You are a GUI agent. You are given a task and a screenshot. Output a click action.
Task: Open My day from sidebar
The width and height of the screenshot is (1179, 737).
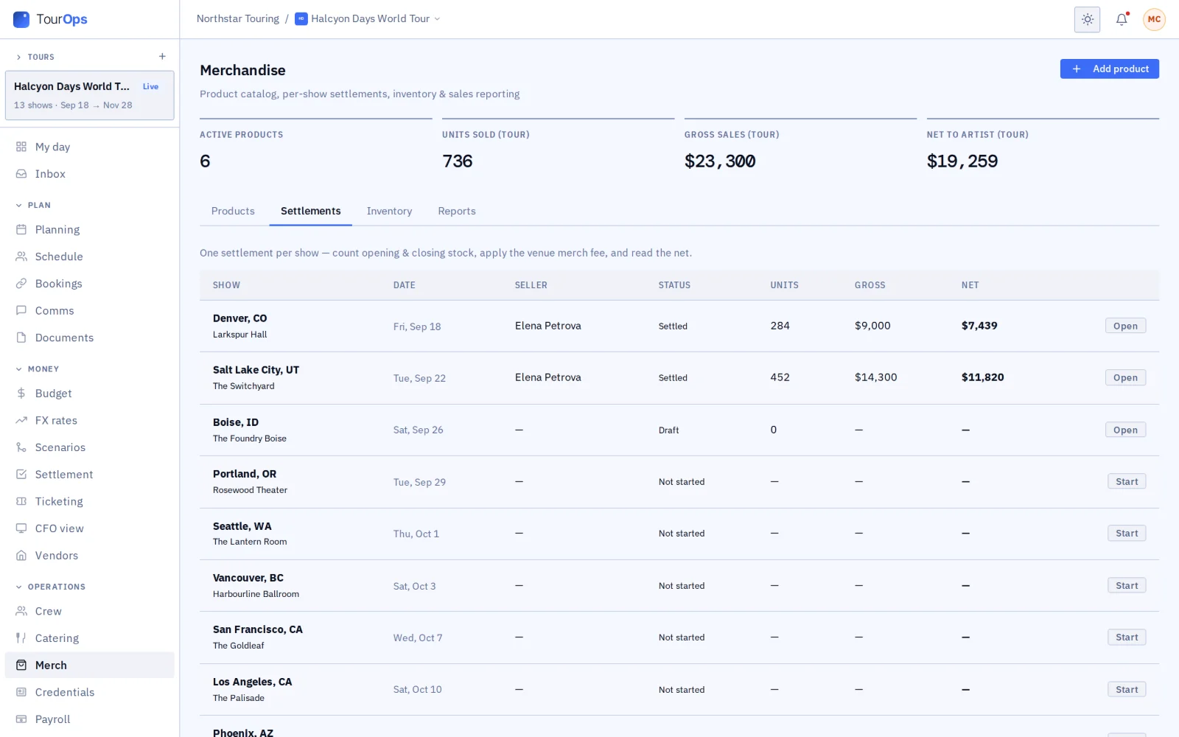click(x=89, y=147)
